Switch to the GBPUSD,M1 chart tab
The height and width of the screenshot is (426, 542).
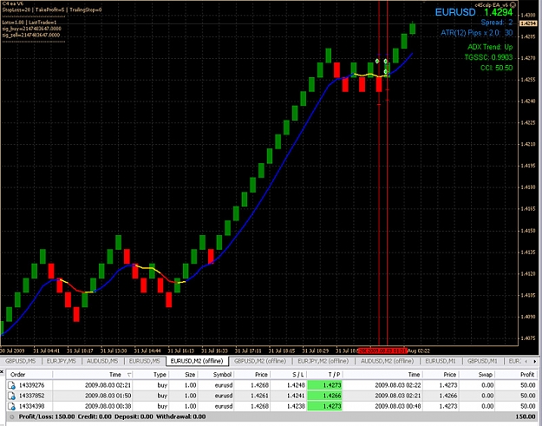(x=482, y=361)
